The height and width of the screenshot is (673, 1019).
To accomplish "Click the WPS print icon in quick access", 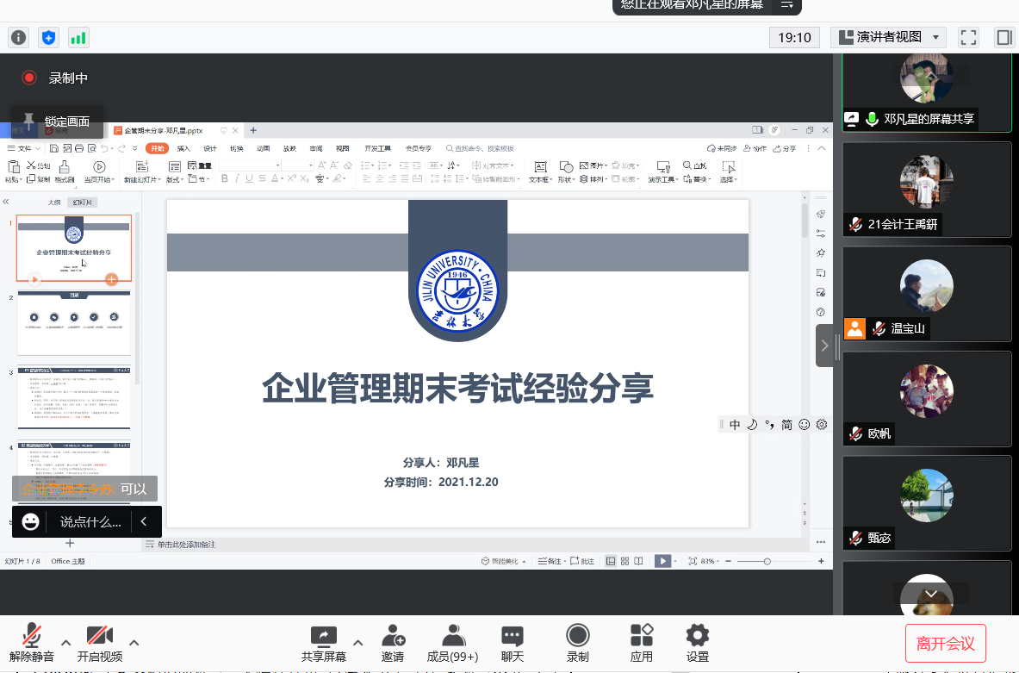I will click(79, 148).
